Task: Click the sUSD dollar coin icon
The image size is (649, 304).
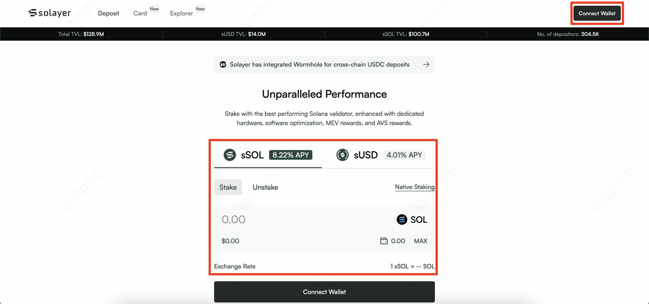Action: [x=343, y=155]
